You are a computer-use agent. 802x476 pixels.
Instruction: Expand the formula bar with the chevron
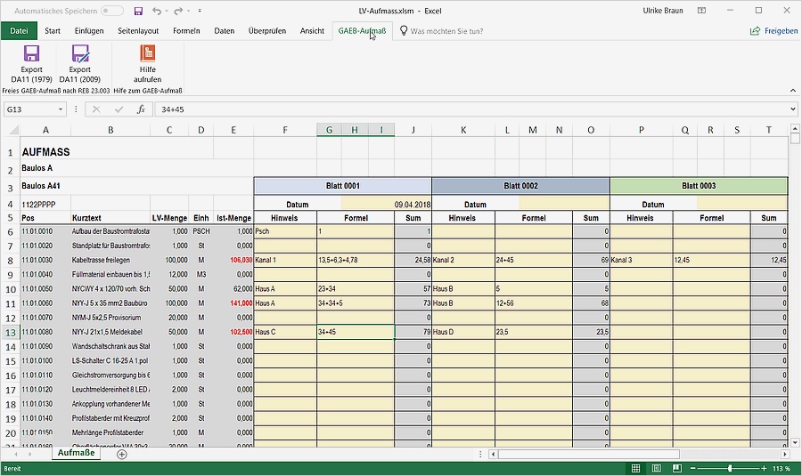[x=792, y=109]
